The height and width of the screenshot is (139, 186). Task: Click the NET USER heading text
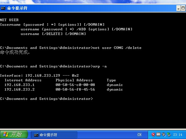point(9,20)
